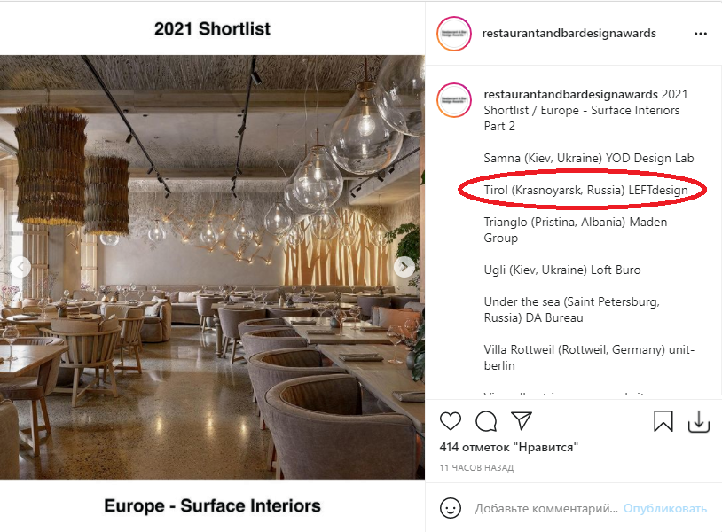Viewport: 722px width, 532px height.
Task: Click the Опубликовать post button
Action: 665,509
